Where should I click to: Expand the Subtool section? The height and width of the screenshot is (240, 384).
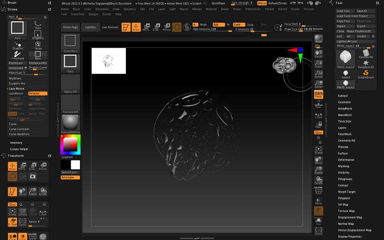(343, 96)
